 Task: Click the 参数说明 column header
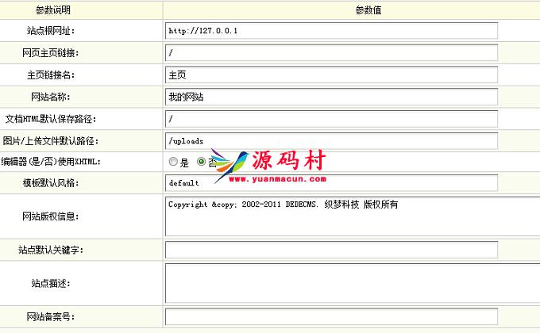(x=53, y=10)
